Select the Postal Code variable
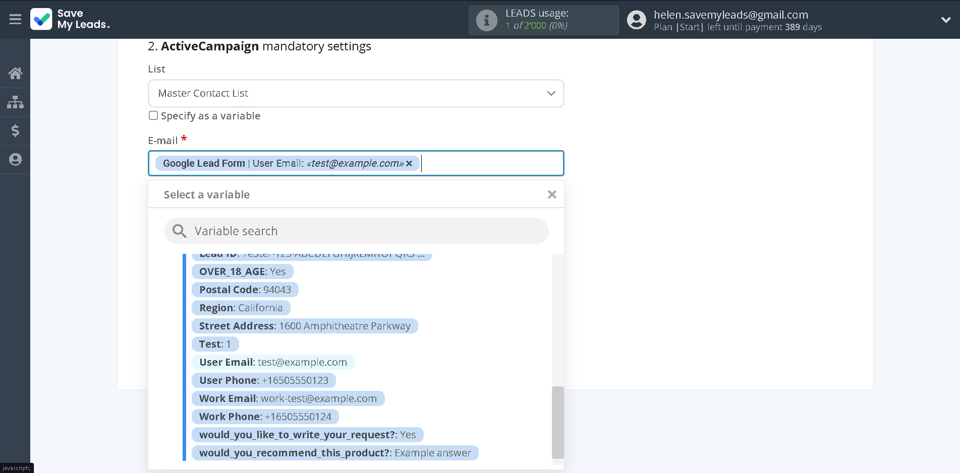Screen dimensions: 960x473 (245, 290)
